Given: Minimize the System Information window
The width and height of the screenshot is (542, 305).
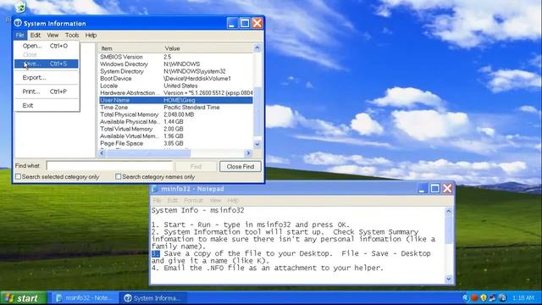Looking at the screenshot, I should click(232, 23).
